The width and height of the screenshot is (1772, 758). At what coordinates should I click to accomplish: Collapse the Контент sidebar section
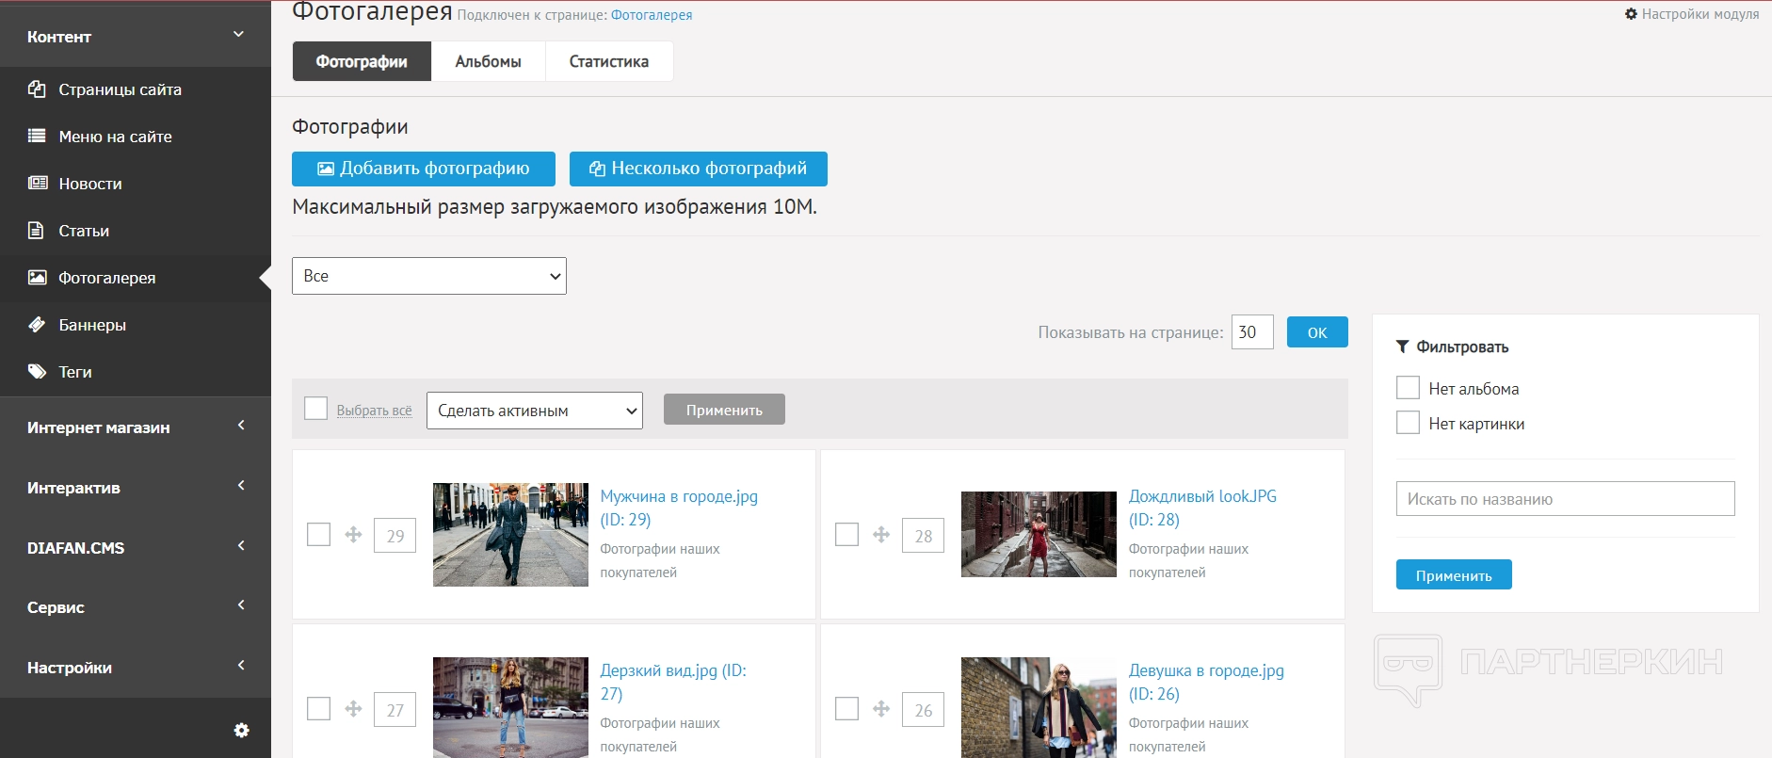tap(136, 36)
